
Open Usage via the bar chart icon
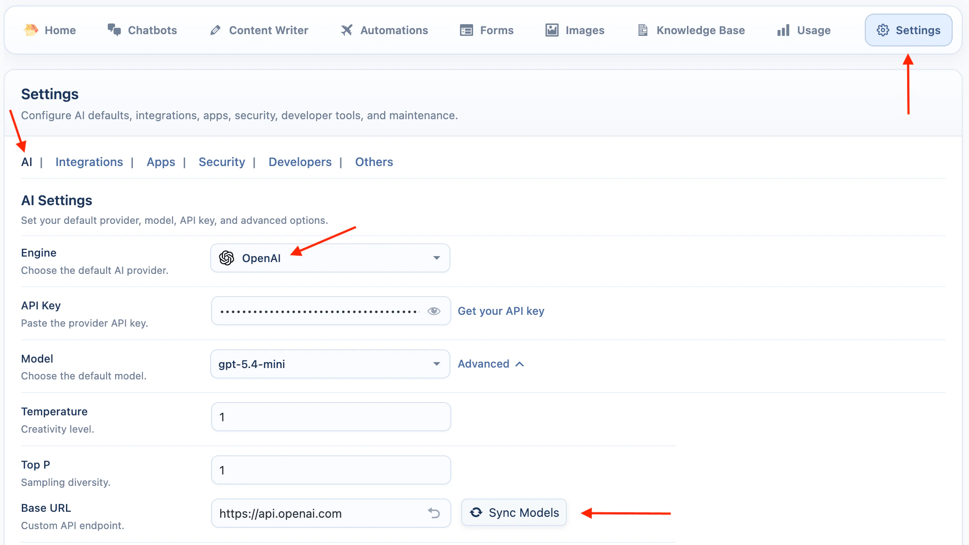click(782, 30)
